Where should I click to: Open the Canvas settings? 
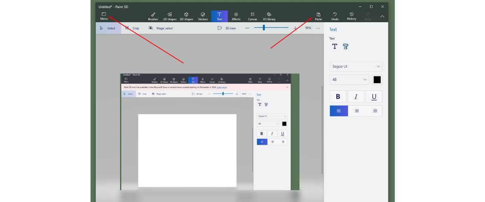(x=252, y=16)
